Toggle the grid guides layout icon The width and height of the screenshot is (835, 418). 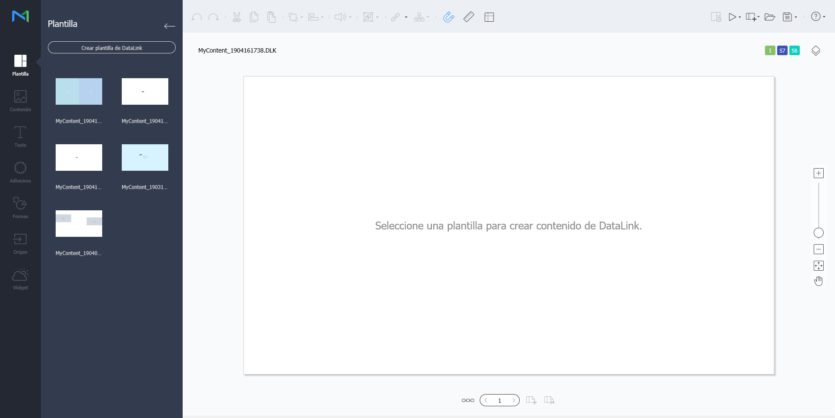(x=489, y=17)
